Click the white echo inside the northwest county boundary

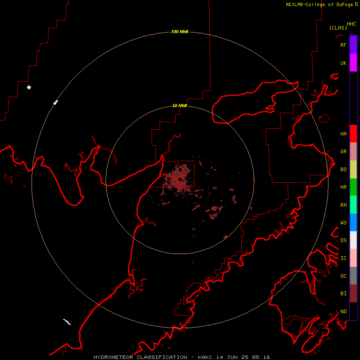point(29,87)
